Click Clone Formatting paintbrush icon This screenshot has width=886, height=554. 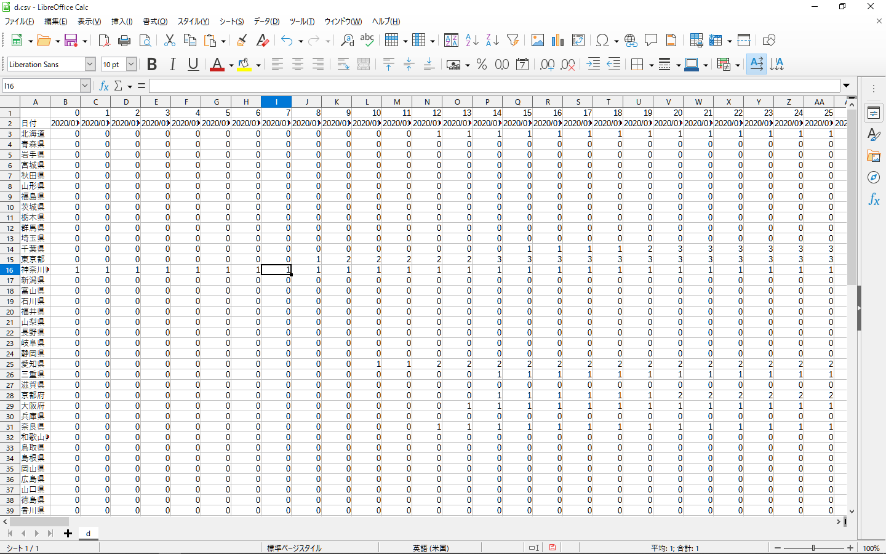pyautogui.click(x=242, y=41)
